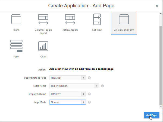Click the scrollbar up arrow
The image size is (163, 122).
coord(161,14)
